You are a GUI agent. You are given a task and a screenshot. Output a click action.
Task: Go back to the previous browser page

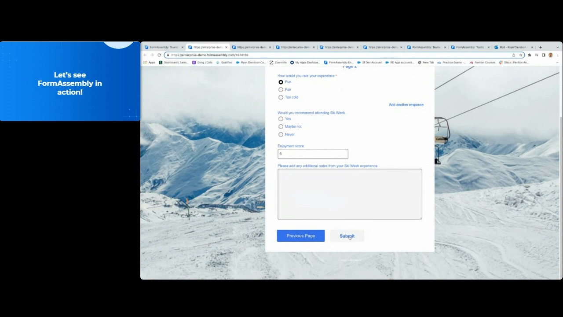click(145, 55)
